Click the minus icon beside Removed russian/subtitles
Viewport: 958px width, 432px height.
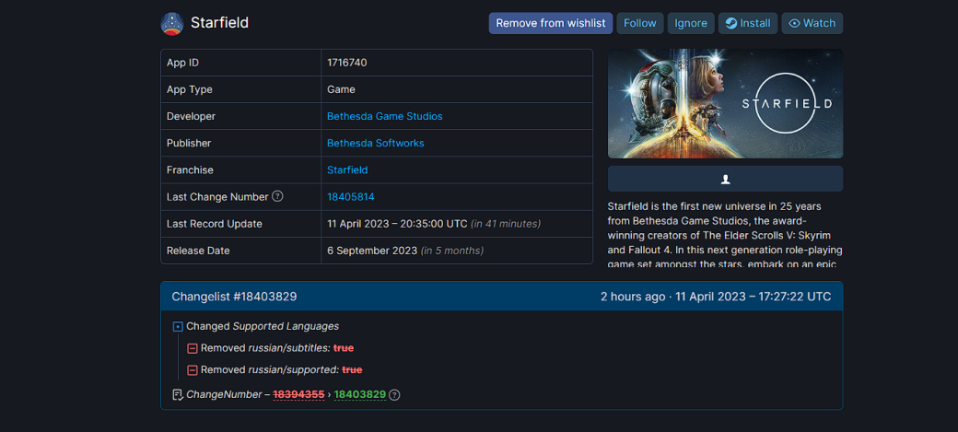pyautogui.click(x=193, y=348)
